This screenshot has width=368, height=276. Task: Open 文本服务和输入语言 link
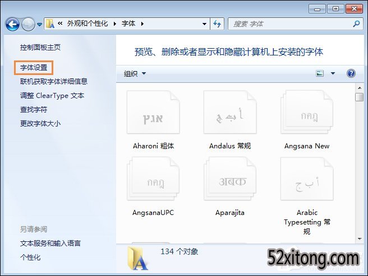tap(50, 243)
